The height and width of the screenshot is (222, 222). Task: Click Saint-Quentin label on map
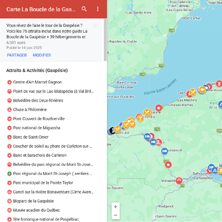166,216
